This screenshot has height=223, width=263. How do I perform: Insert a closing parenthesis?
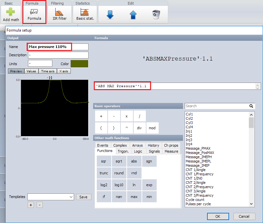pyautogui.click(x=114, y=128)
